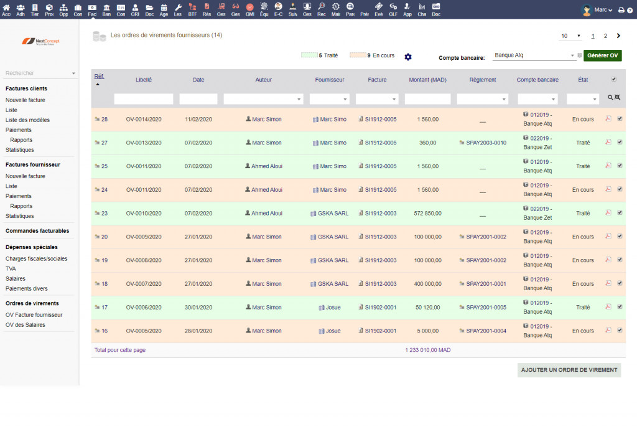Viewport: 637px width, 434px height.
Task: Open PDF icon for order OV-0005/2020
Action: click(608, 330)
